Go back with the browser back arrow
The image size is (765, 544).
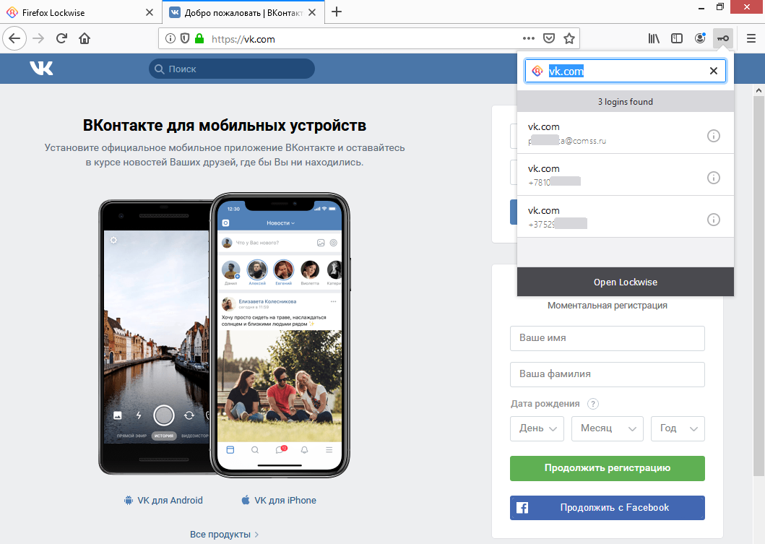[x=14, y=38]
